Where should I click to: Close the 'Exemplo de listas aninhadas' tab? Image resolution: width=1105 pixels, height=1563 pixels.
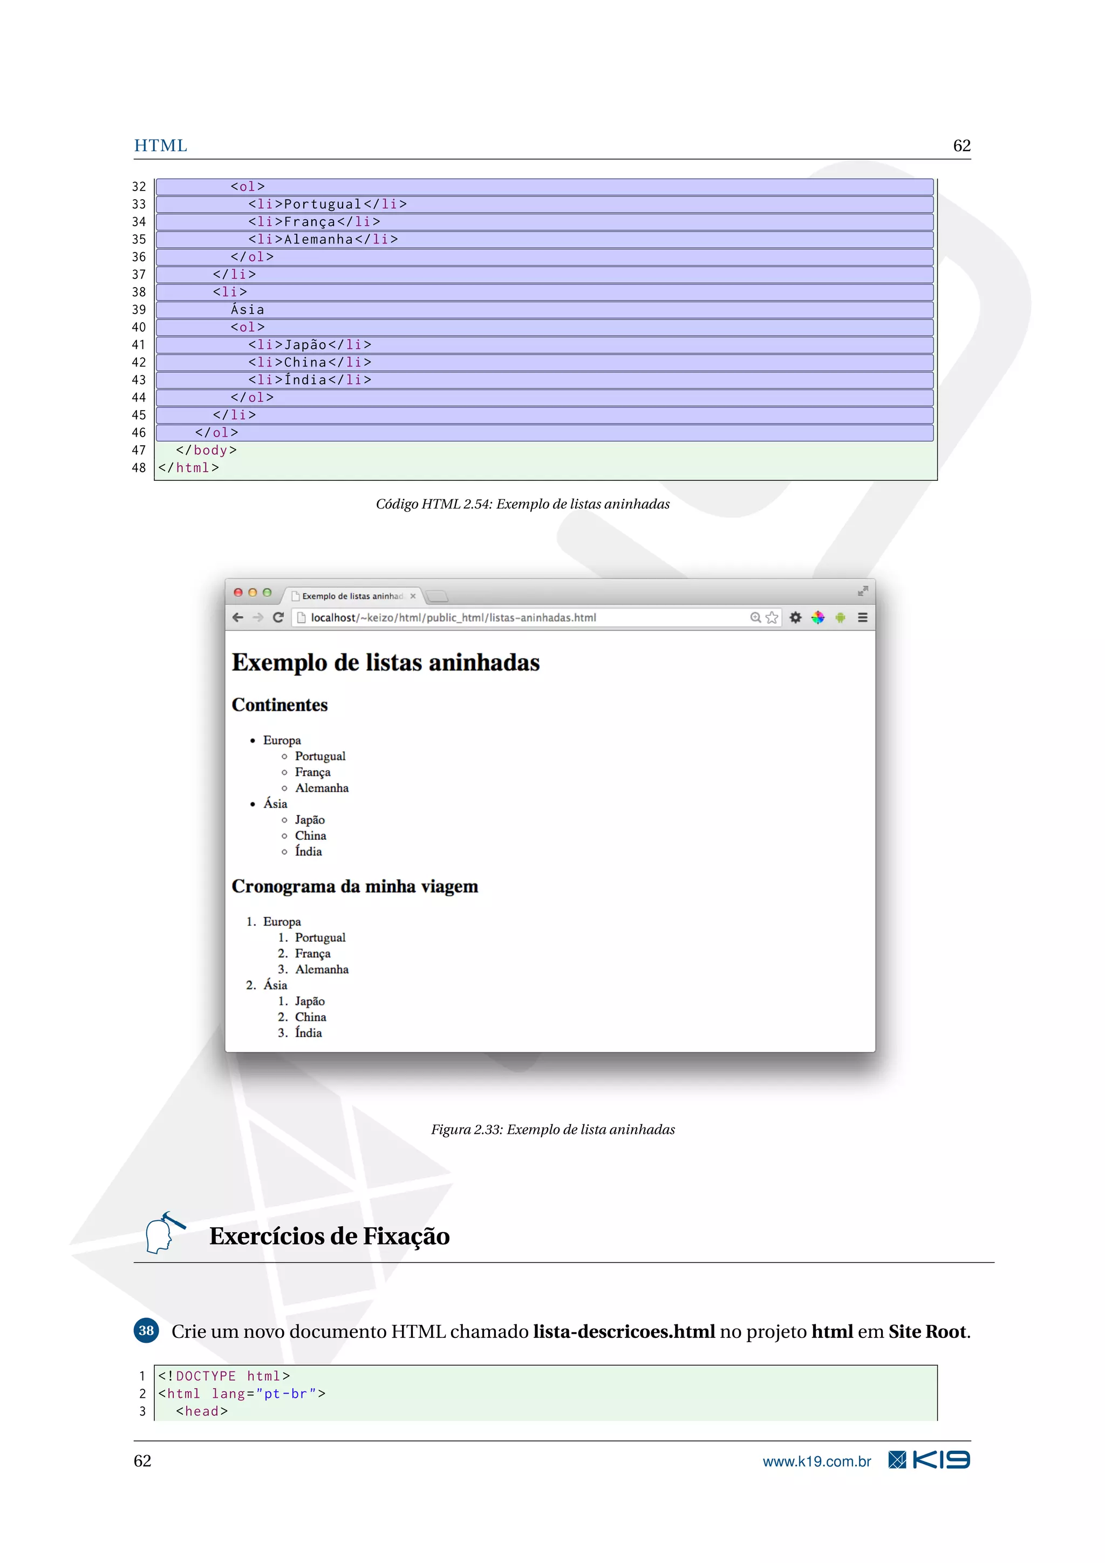point(413,596)
